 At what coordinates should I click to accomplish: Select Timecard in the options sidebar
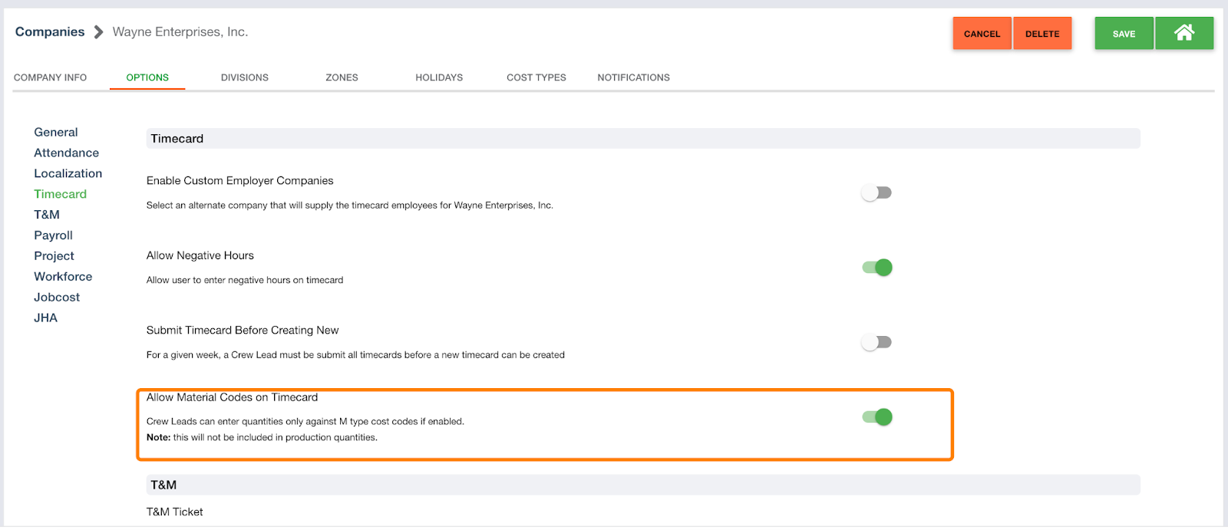pyautogui.click(x=60, y=194)
